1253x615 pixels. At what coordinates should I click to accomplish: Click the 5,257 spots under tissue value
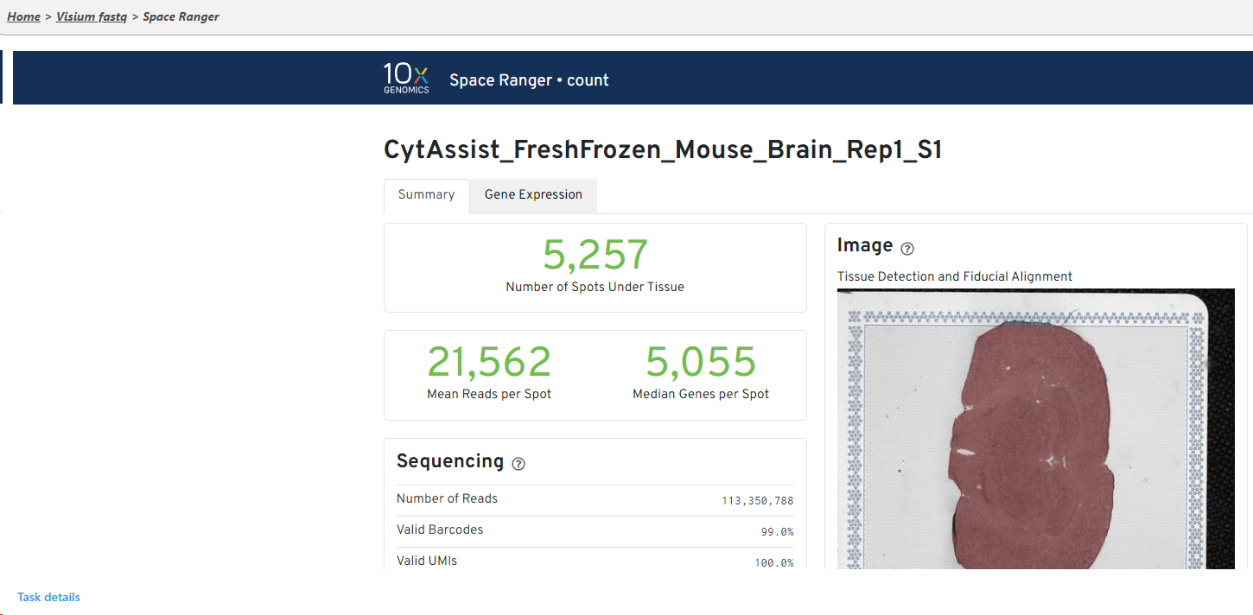pos(595,256)
